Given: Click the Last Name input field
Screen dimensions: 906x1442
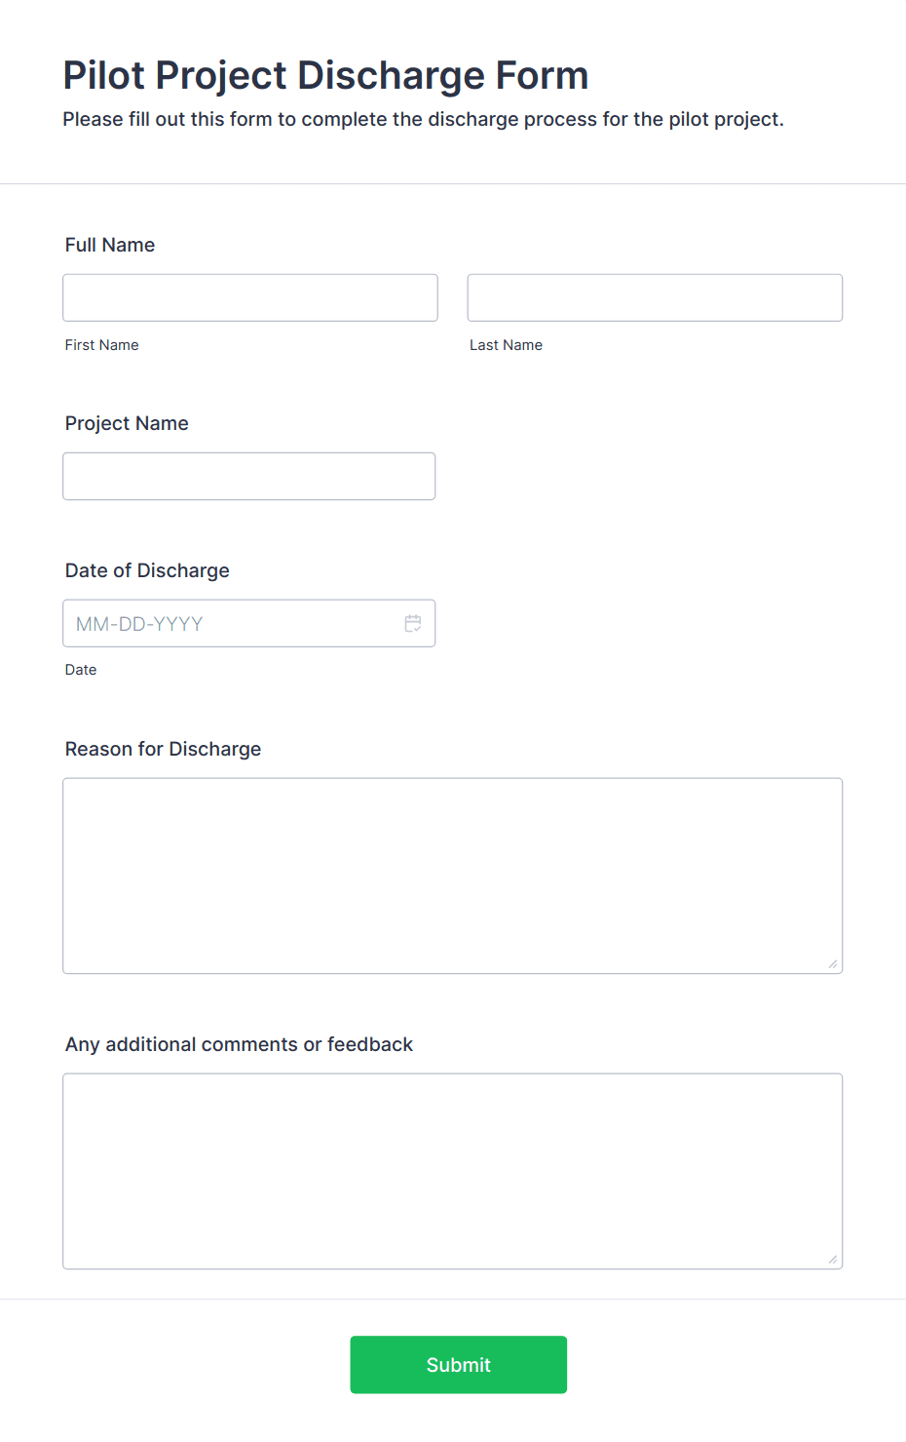Looking at the screenshot, I should point(655,297).
